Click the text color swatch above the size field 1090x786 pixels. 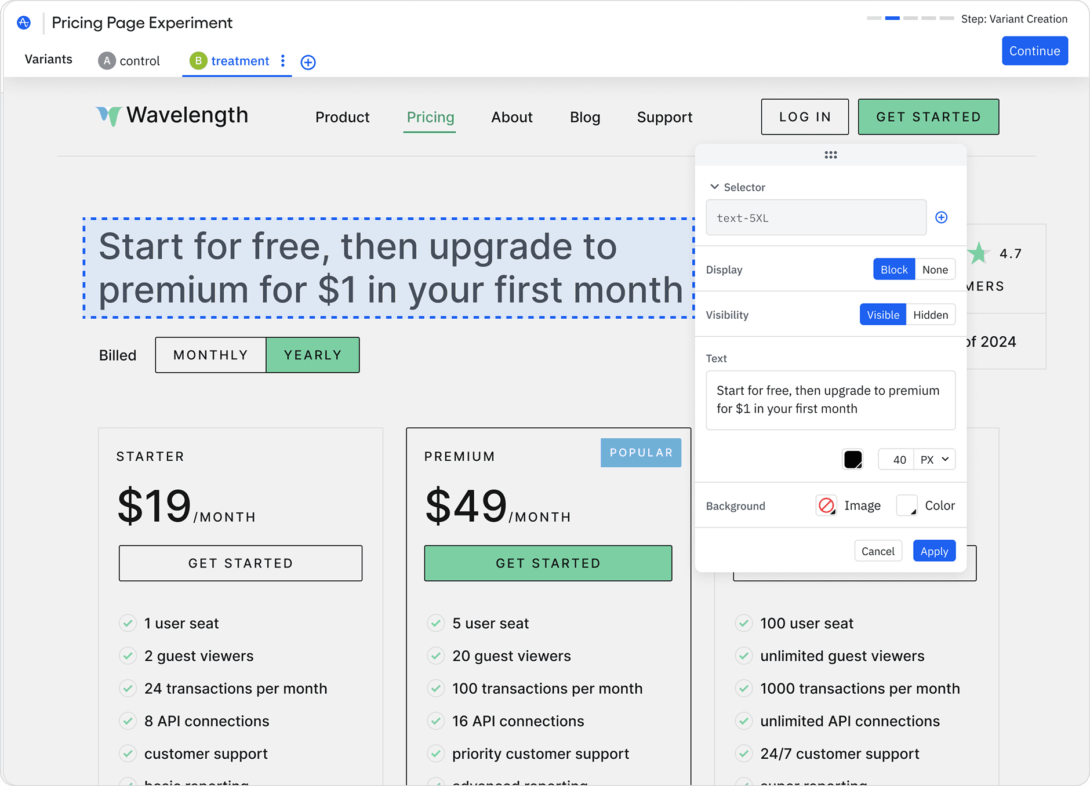coord(852,459)
